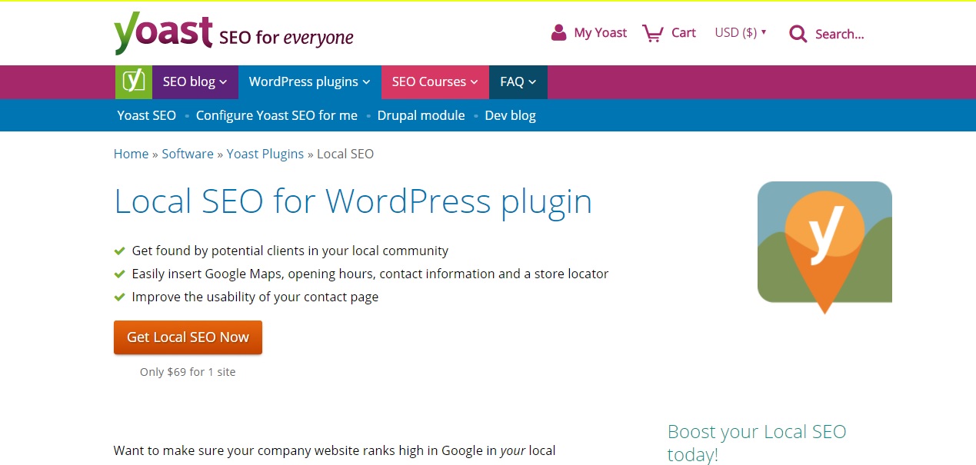This screenshot has height=465, width=976.
Task: Select Yoast SEO in the blue submenu
Action: 146,115
